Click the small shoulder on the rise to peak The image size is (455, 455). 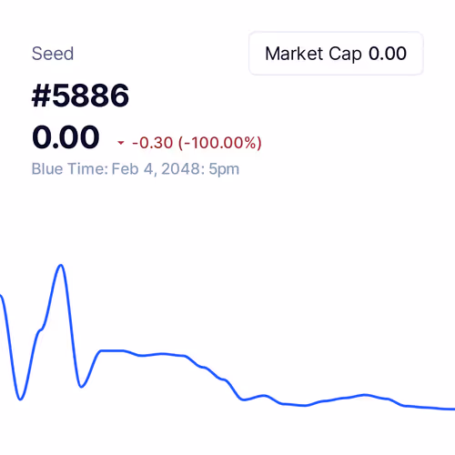(x=41, y=330)
